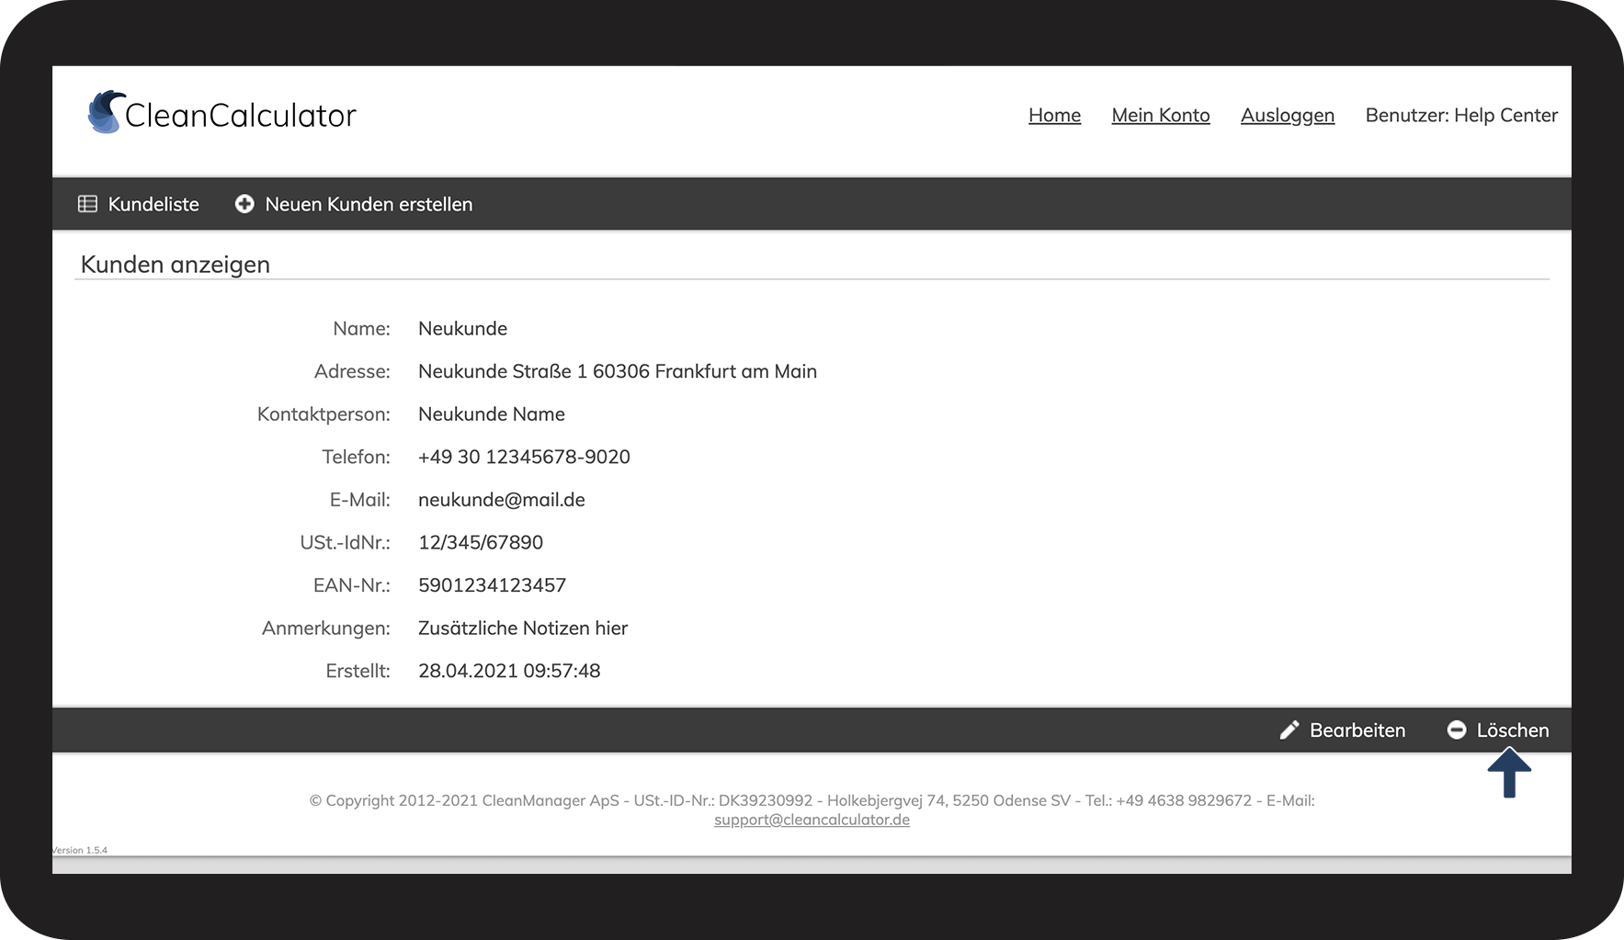
Task: Click the CleanCalculator brand name text
Action: pyautogui.click(x=241, y=116)
